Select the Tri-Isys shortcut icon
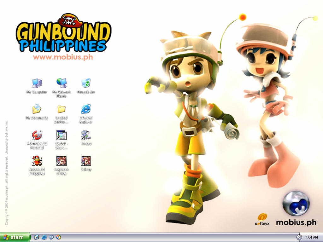The width and height of the screenshot is (323, 242). [86, 135]
